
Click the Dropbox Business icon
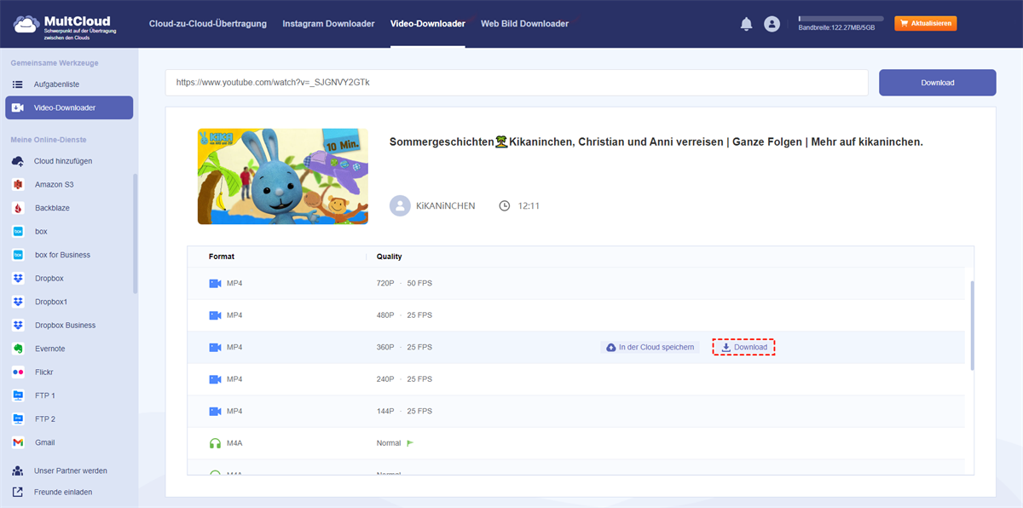point(18,326)
